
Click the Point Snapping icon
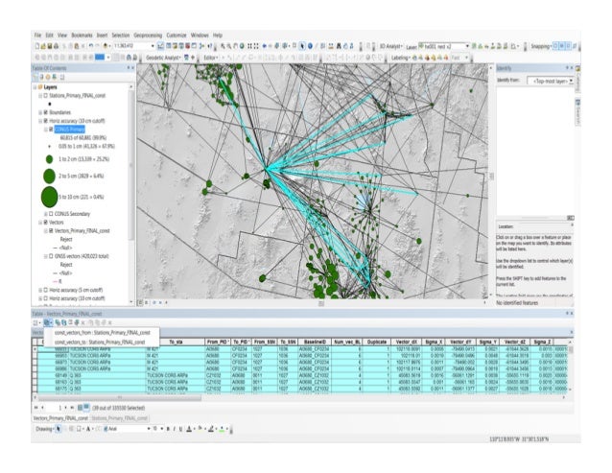click(556, 46)
